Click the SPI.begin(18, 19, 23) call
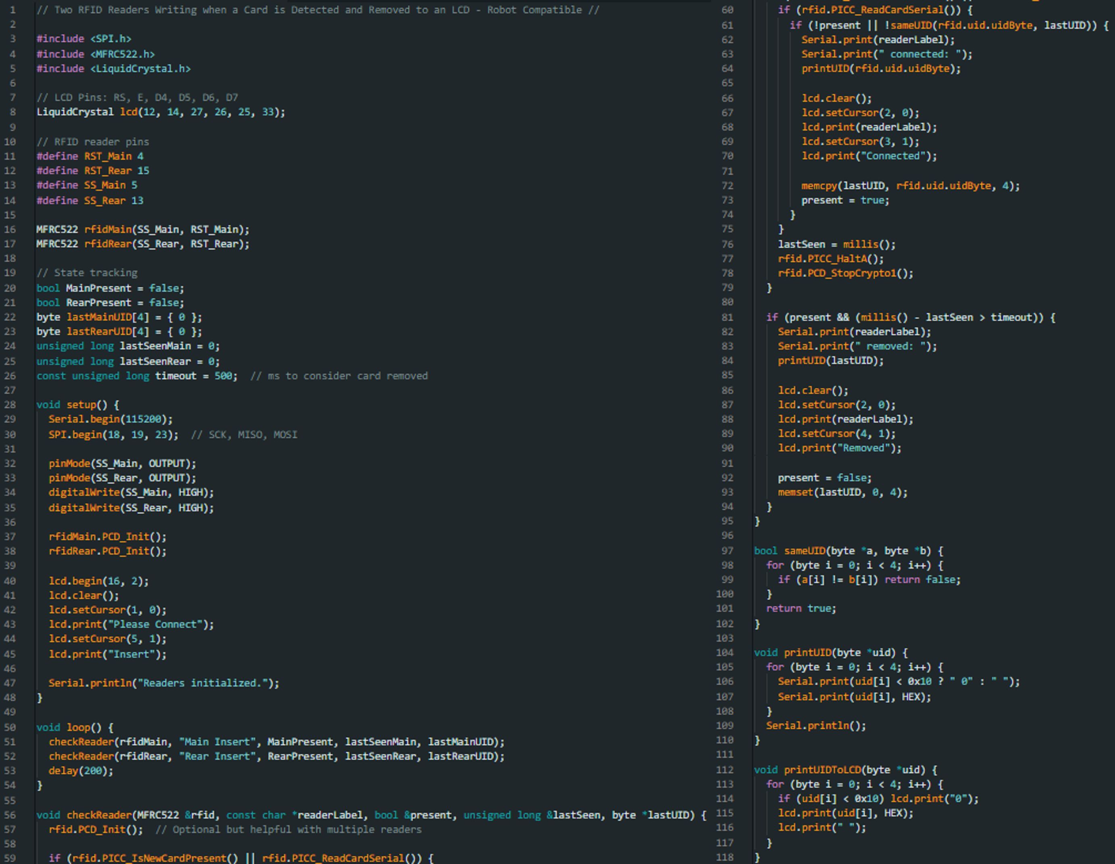Image resolution: width=1115 pixels, height=864 pixels. 113,435
